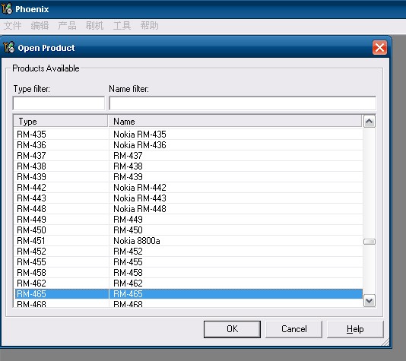The width and height of the screenshot is (406, 361).
Task: Sort by the Name column header
Action: tap(235, 122)
